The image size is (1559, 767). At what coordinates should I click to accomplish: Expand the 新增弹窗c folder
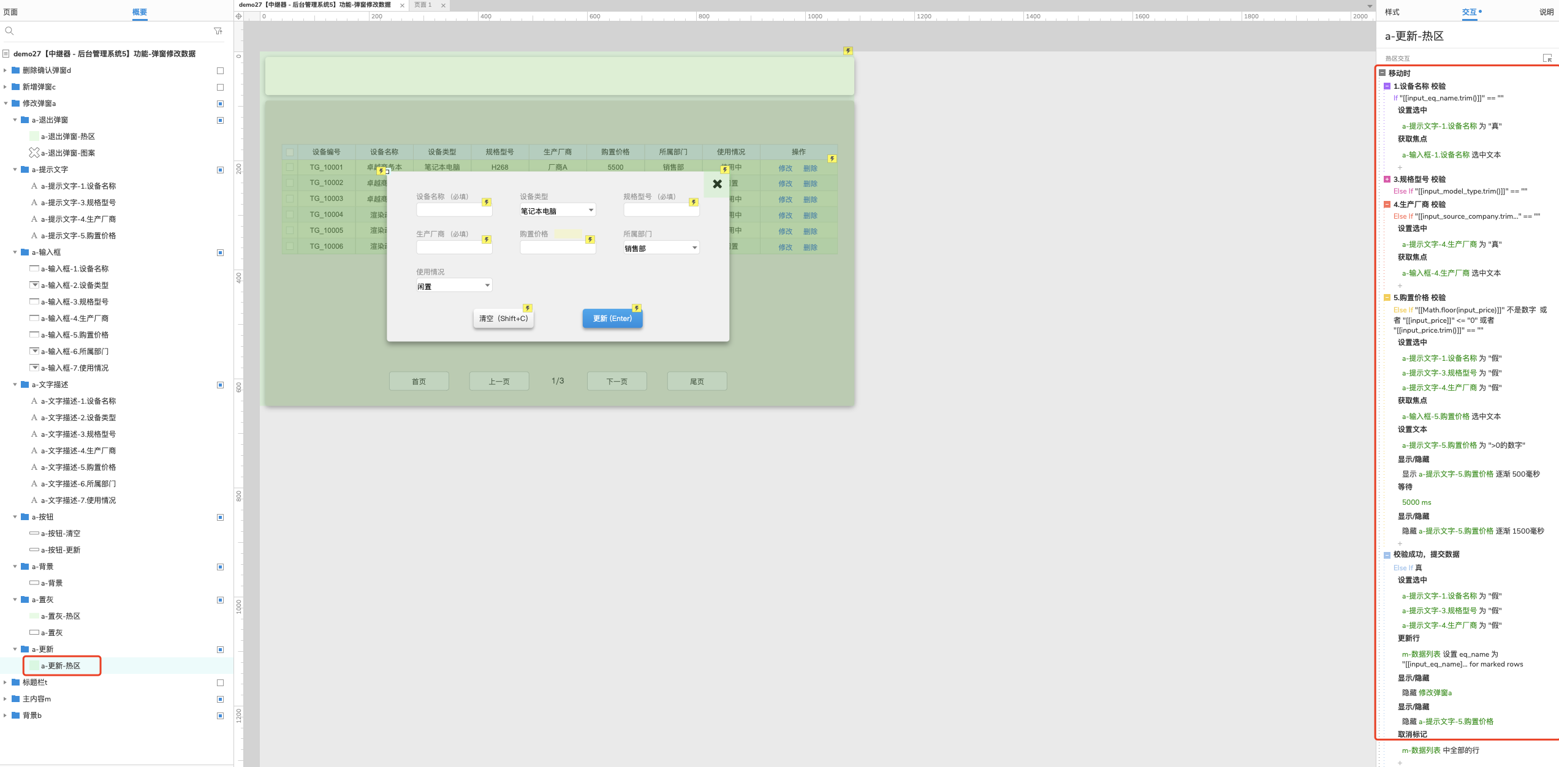(x=6, y=87)
